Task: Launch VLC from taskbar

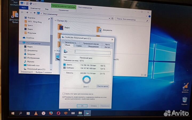Action: (36, 113)
